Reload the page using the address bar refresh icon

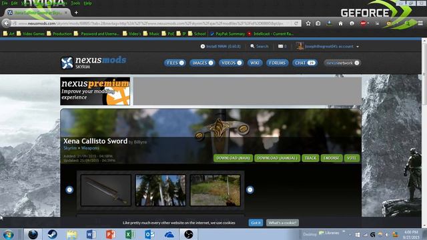(x=296, y=23)
